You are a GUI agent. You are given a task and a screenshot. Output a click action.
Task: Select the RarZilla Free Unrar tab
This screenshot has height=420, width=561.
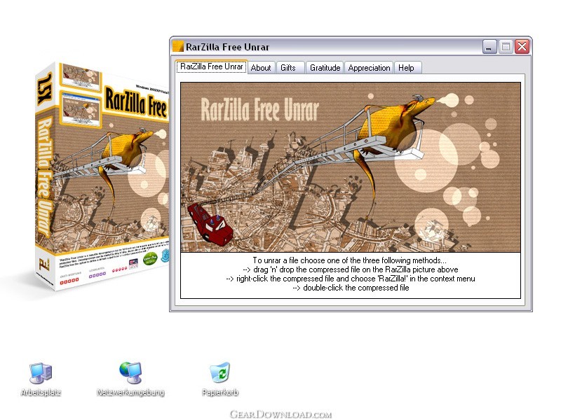pyautogui.click(x=212, y=66)
